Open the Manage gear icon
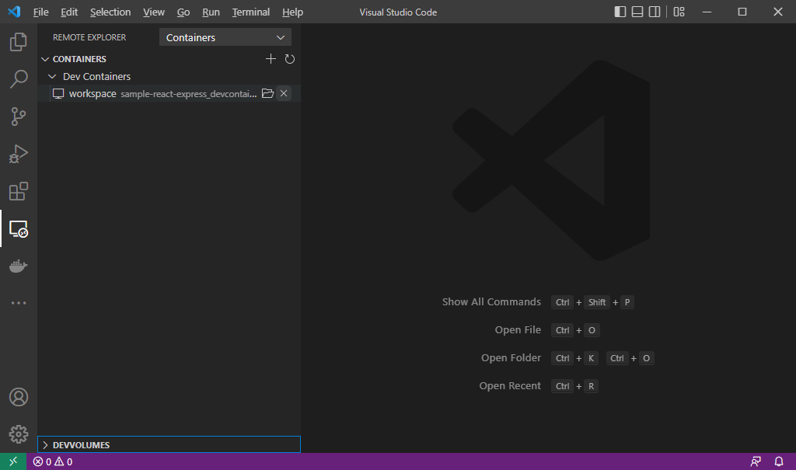796x470 pixels. click(19, 434)
